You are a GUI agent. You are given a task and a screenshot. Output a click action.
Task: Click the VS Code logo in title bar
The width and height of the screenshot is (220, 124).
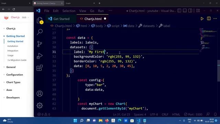[38, 11]
